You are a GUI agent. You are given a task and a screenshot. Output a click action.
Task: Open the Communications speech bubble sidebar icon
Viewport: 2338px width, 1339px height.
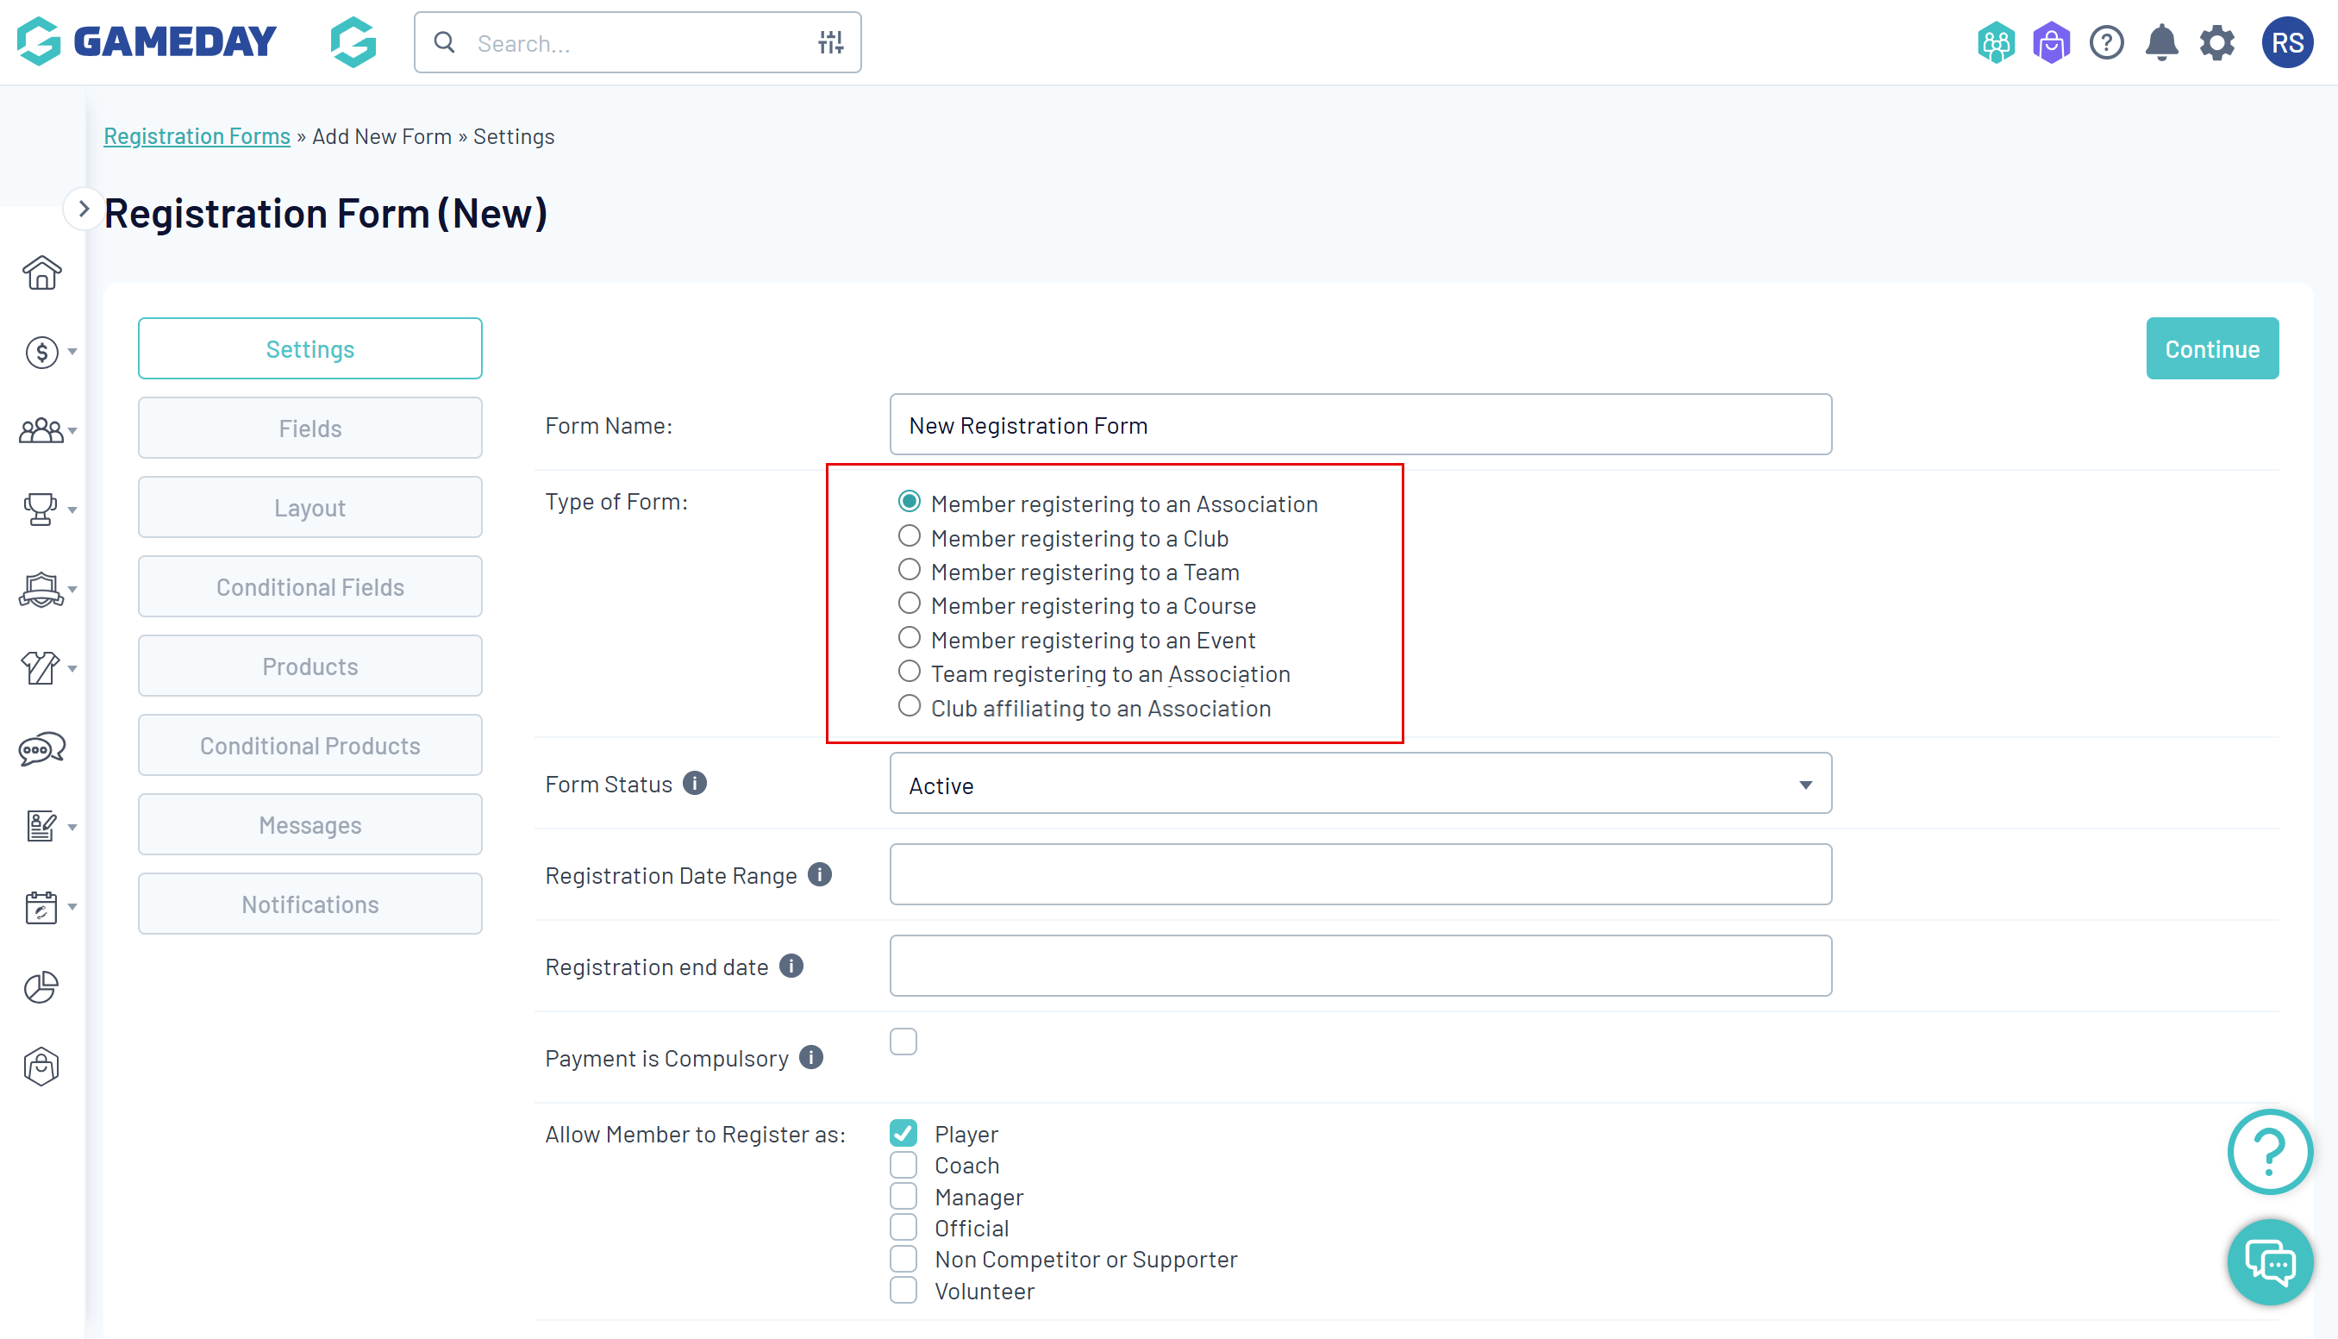tap(41, 748)
